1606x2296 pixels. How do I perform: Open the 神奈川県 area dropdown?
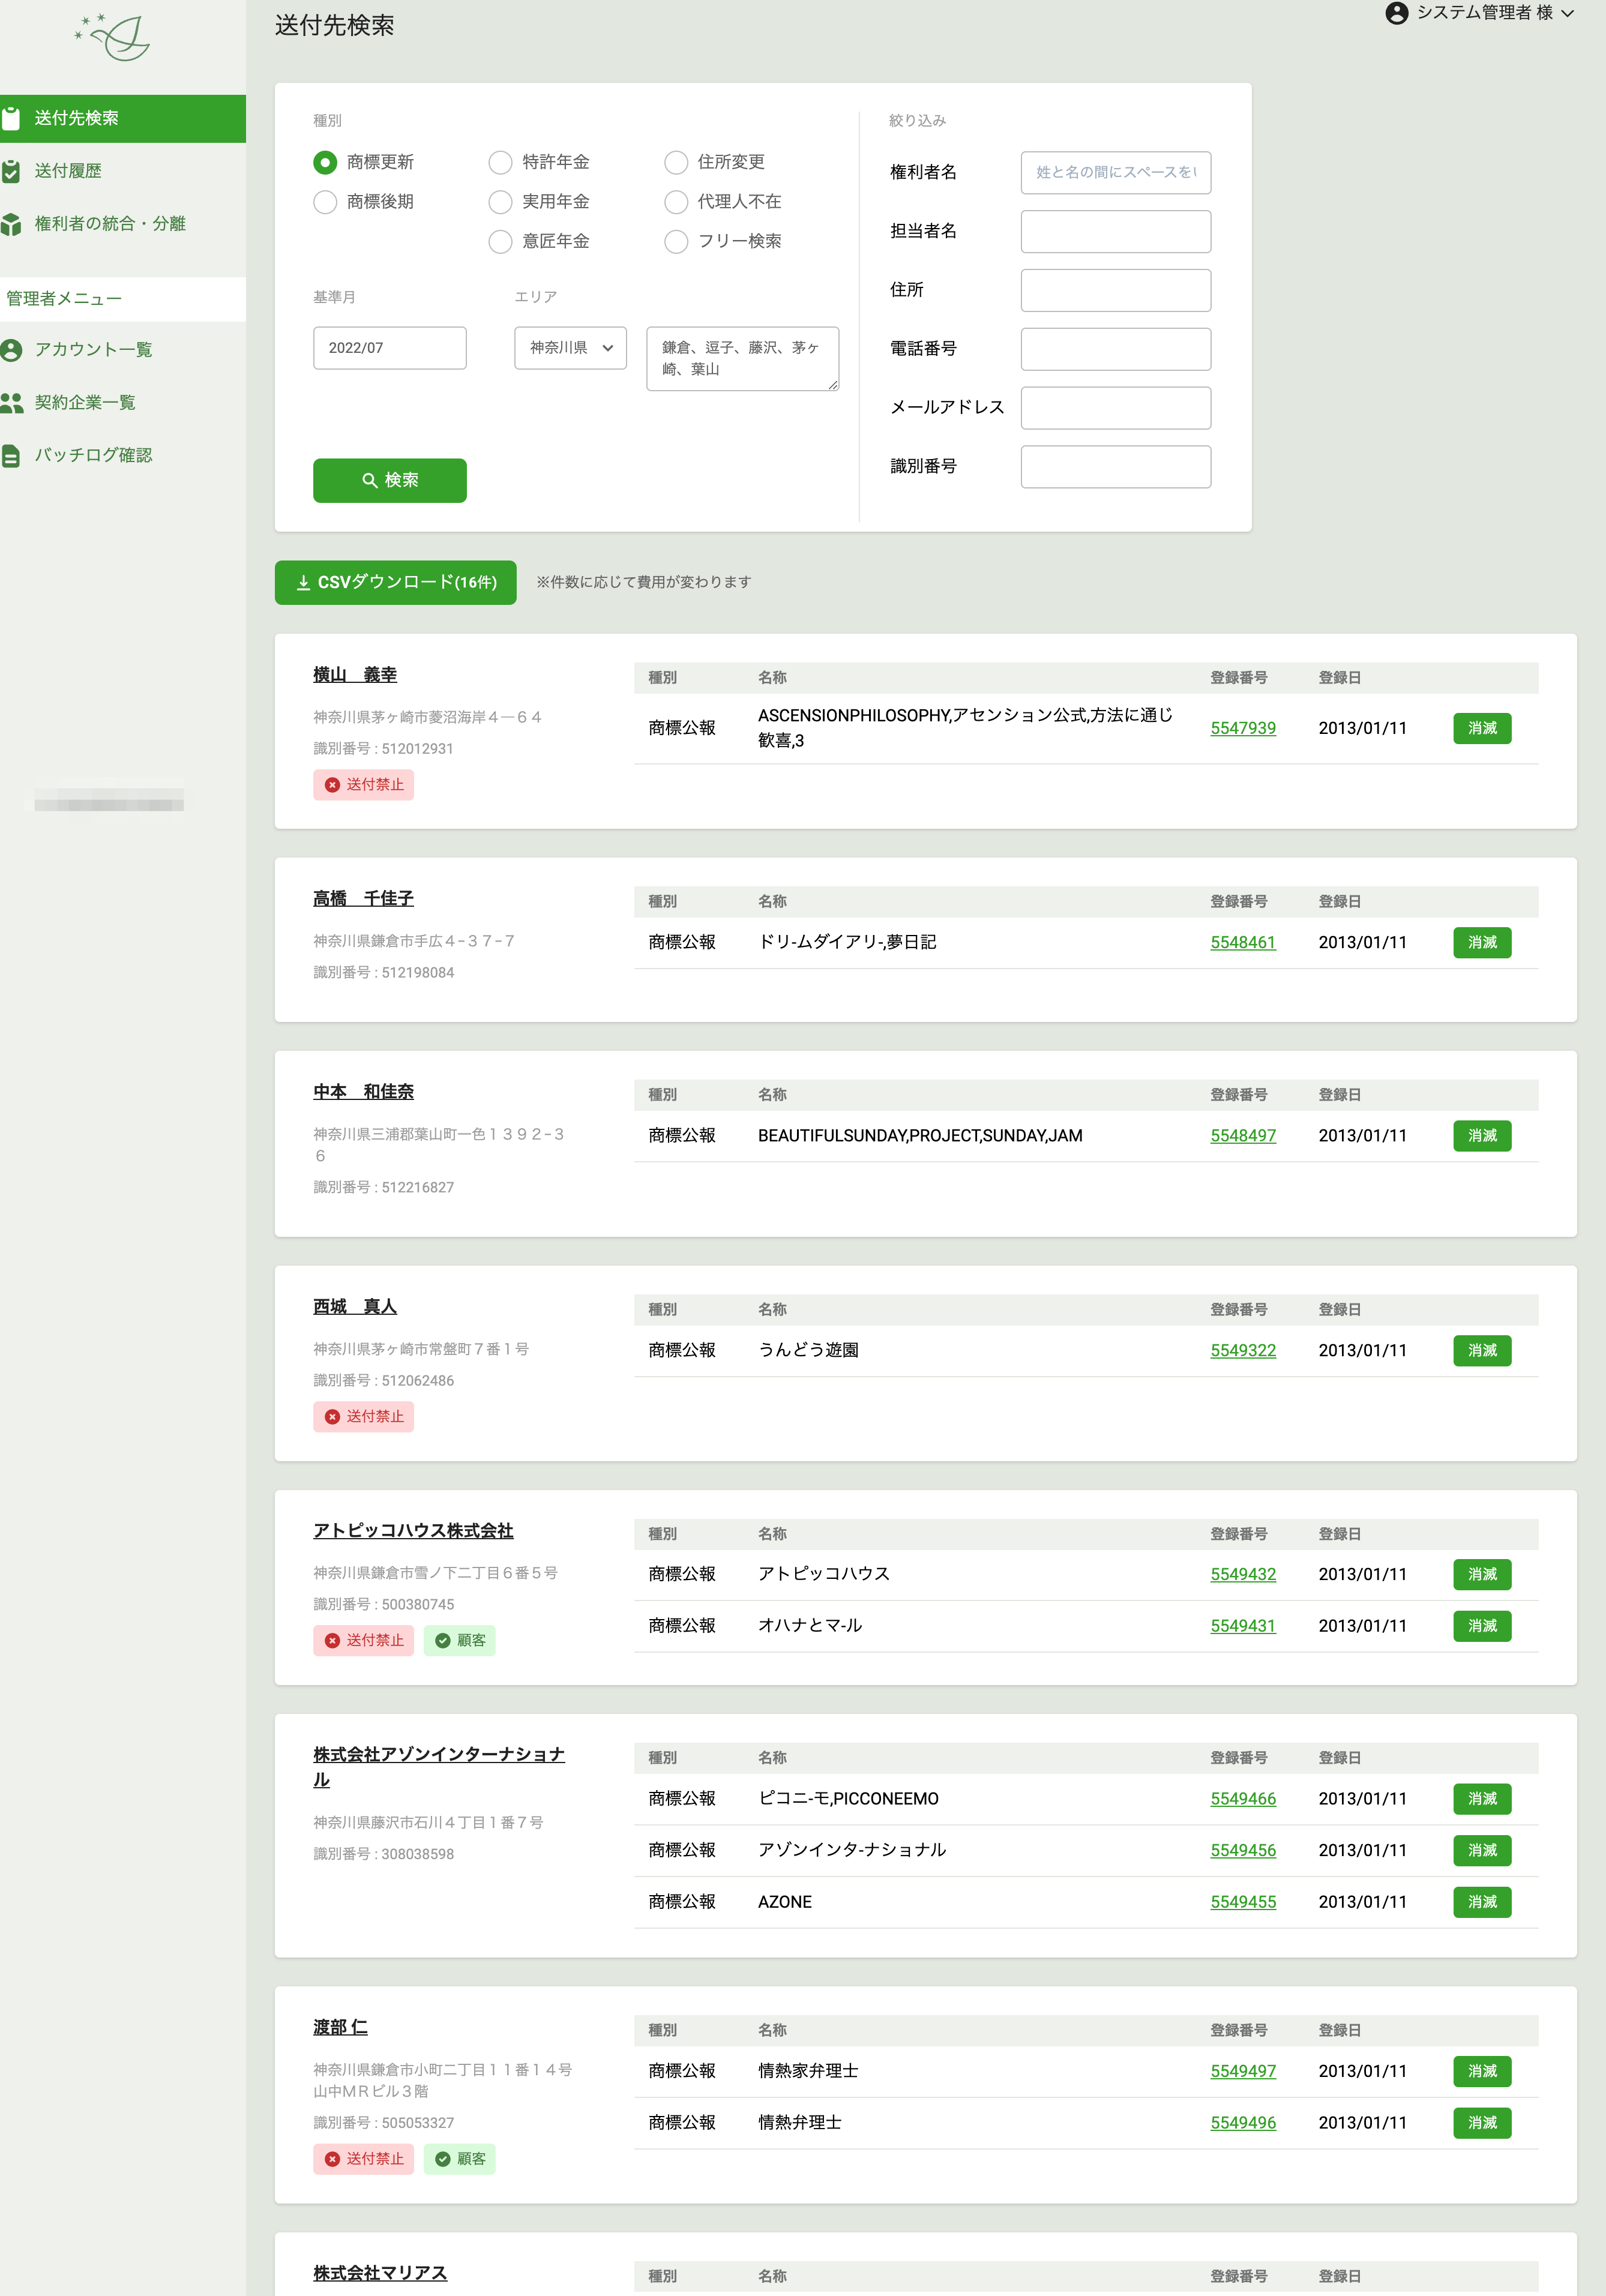[570, 348]
